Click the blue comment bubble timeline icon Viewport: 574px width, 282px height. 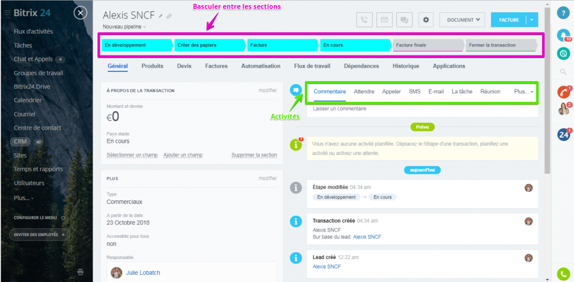pos(296,90)
